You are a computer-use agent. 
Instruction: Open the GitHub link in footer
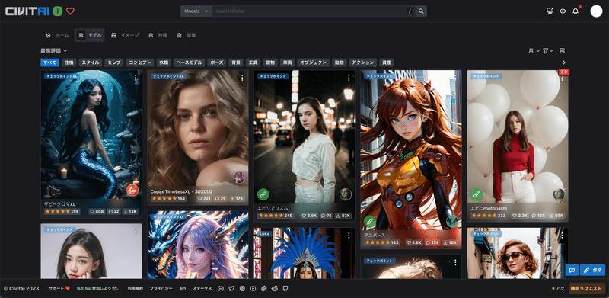click(285, 289)
